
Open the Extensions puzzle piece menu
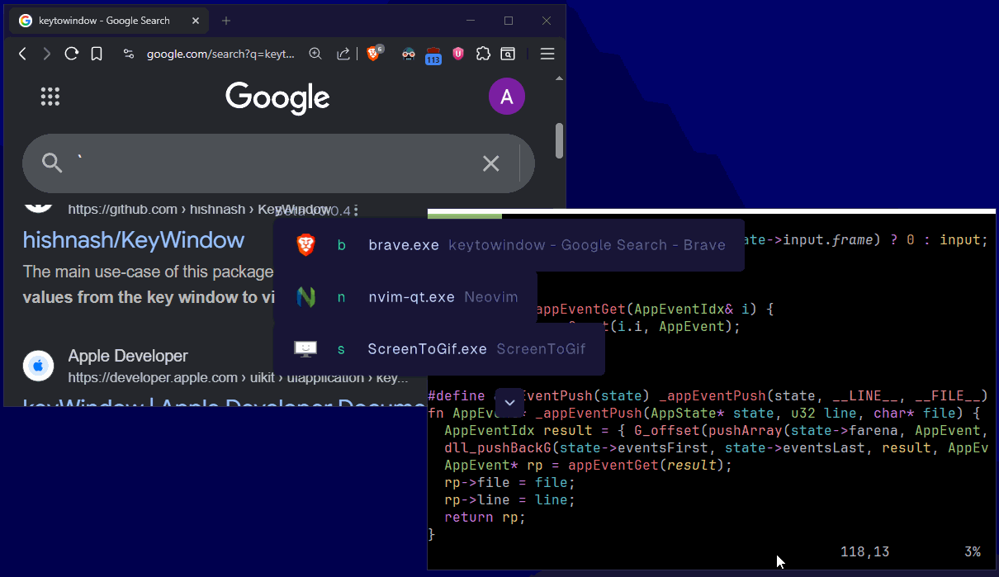[x=484, y=54]
